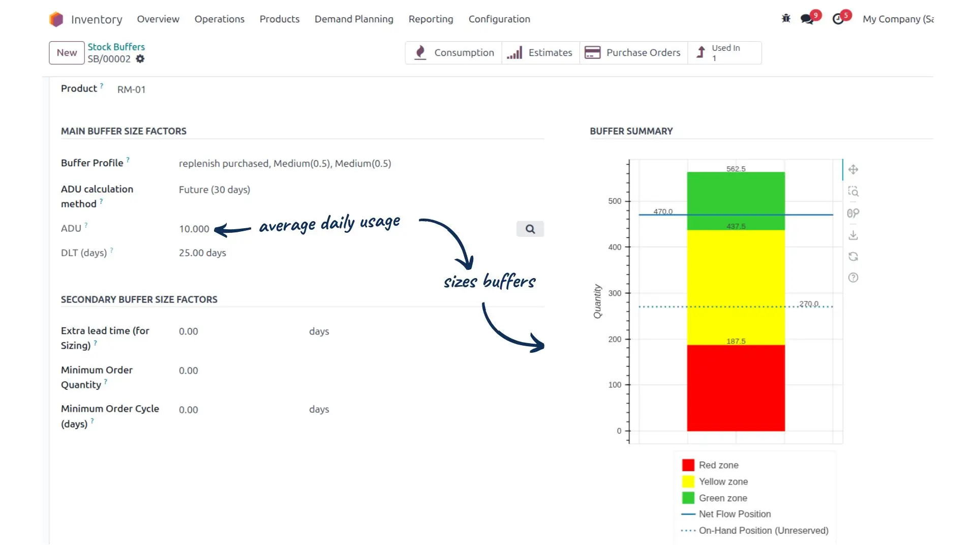The height and width of the screenshot is (549, 976).
Task: Open the My Company selector
Action: [898, 19]
